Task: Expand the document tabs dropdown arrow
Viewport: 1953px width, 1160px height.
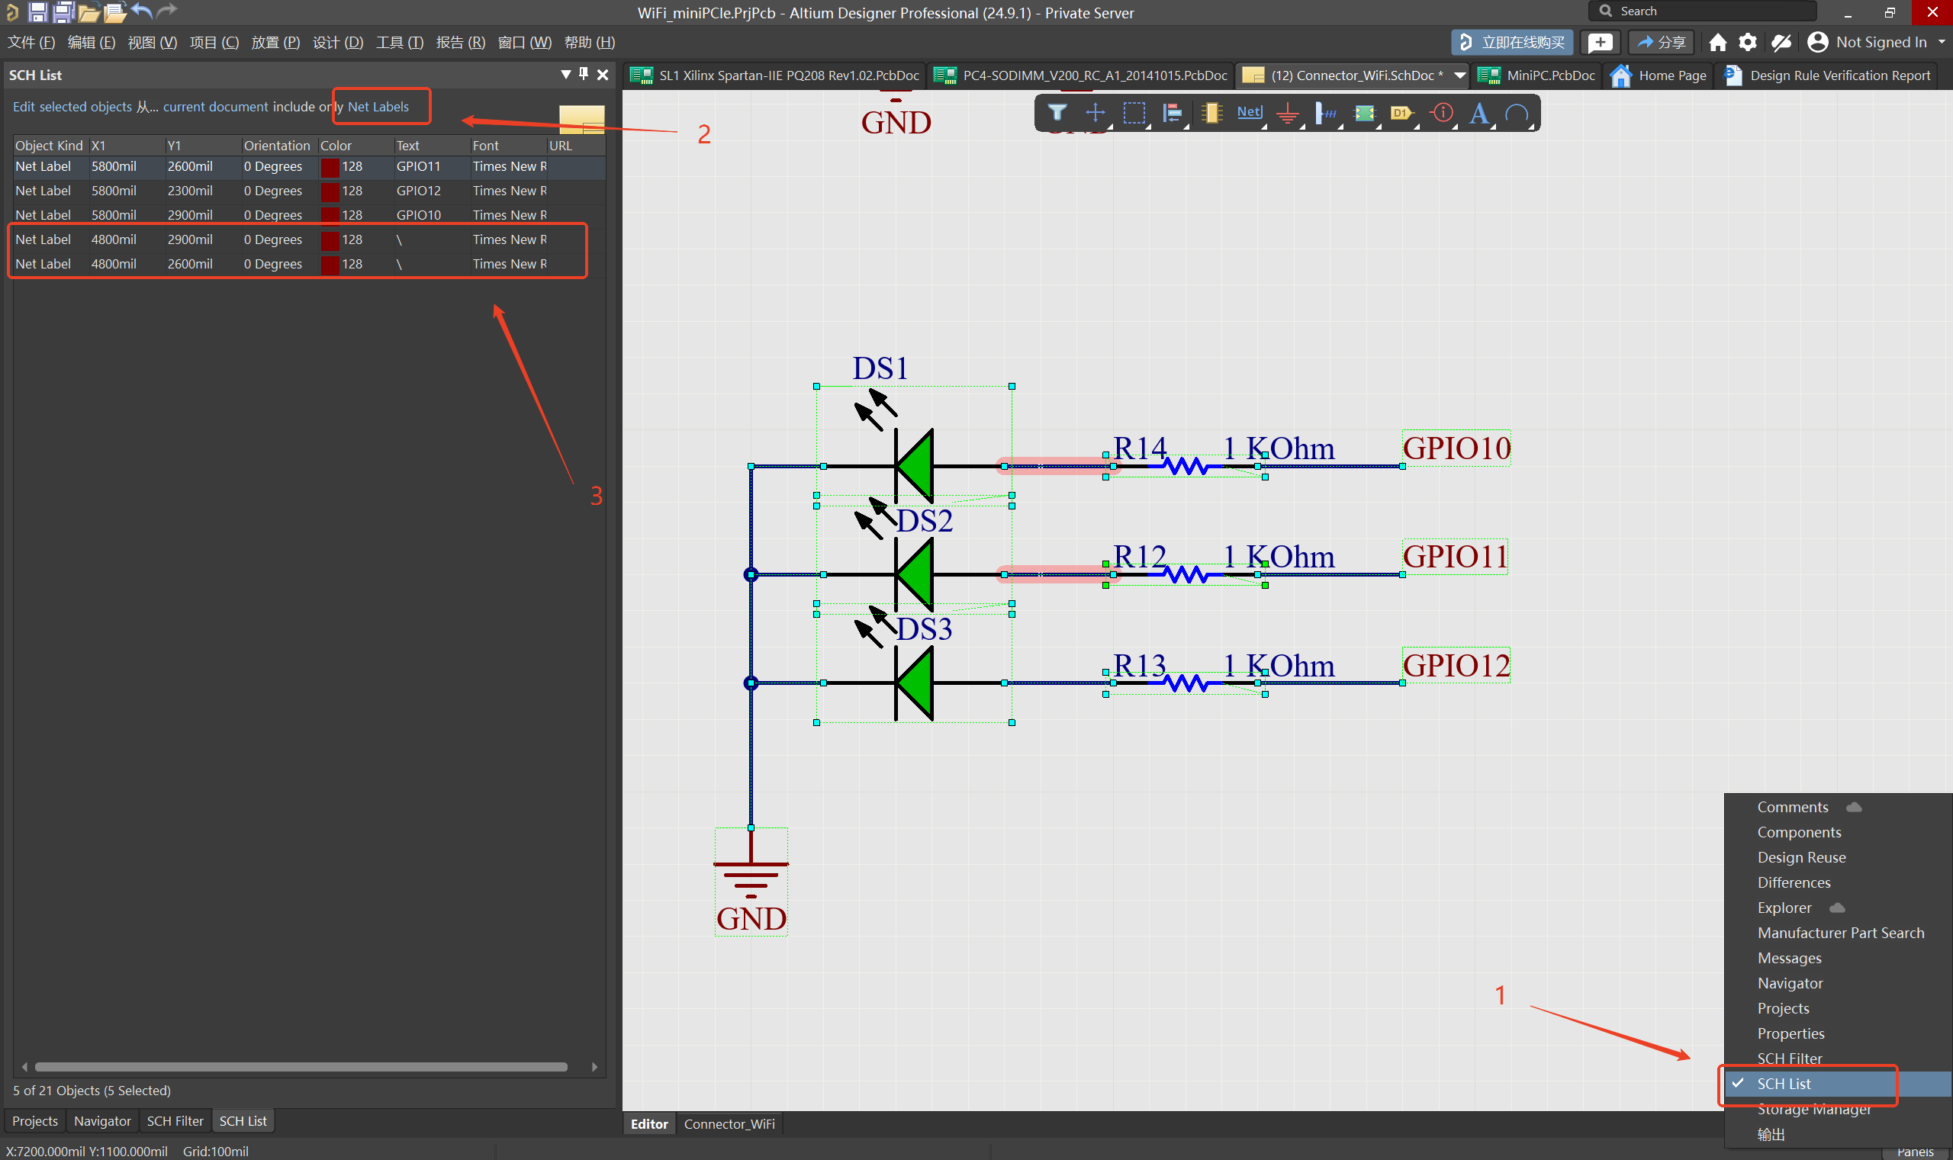Action: click(1459, 75)
